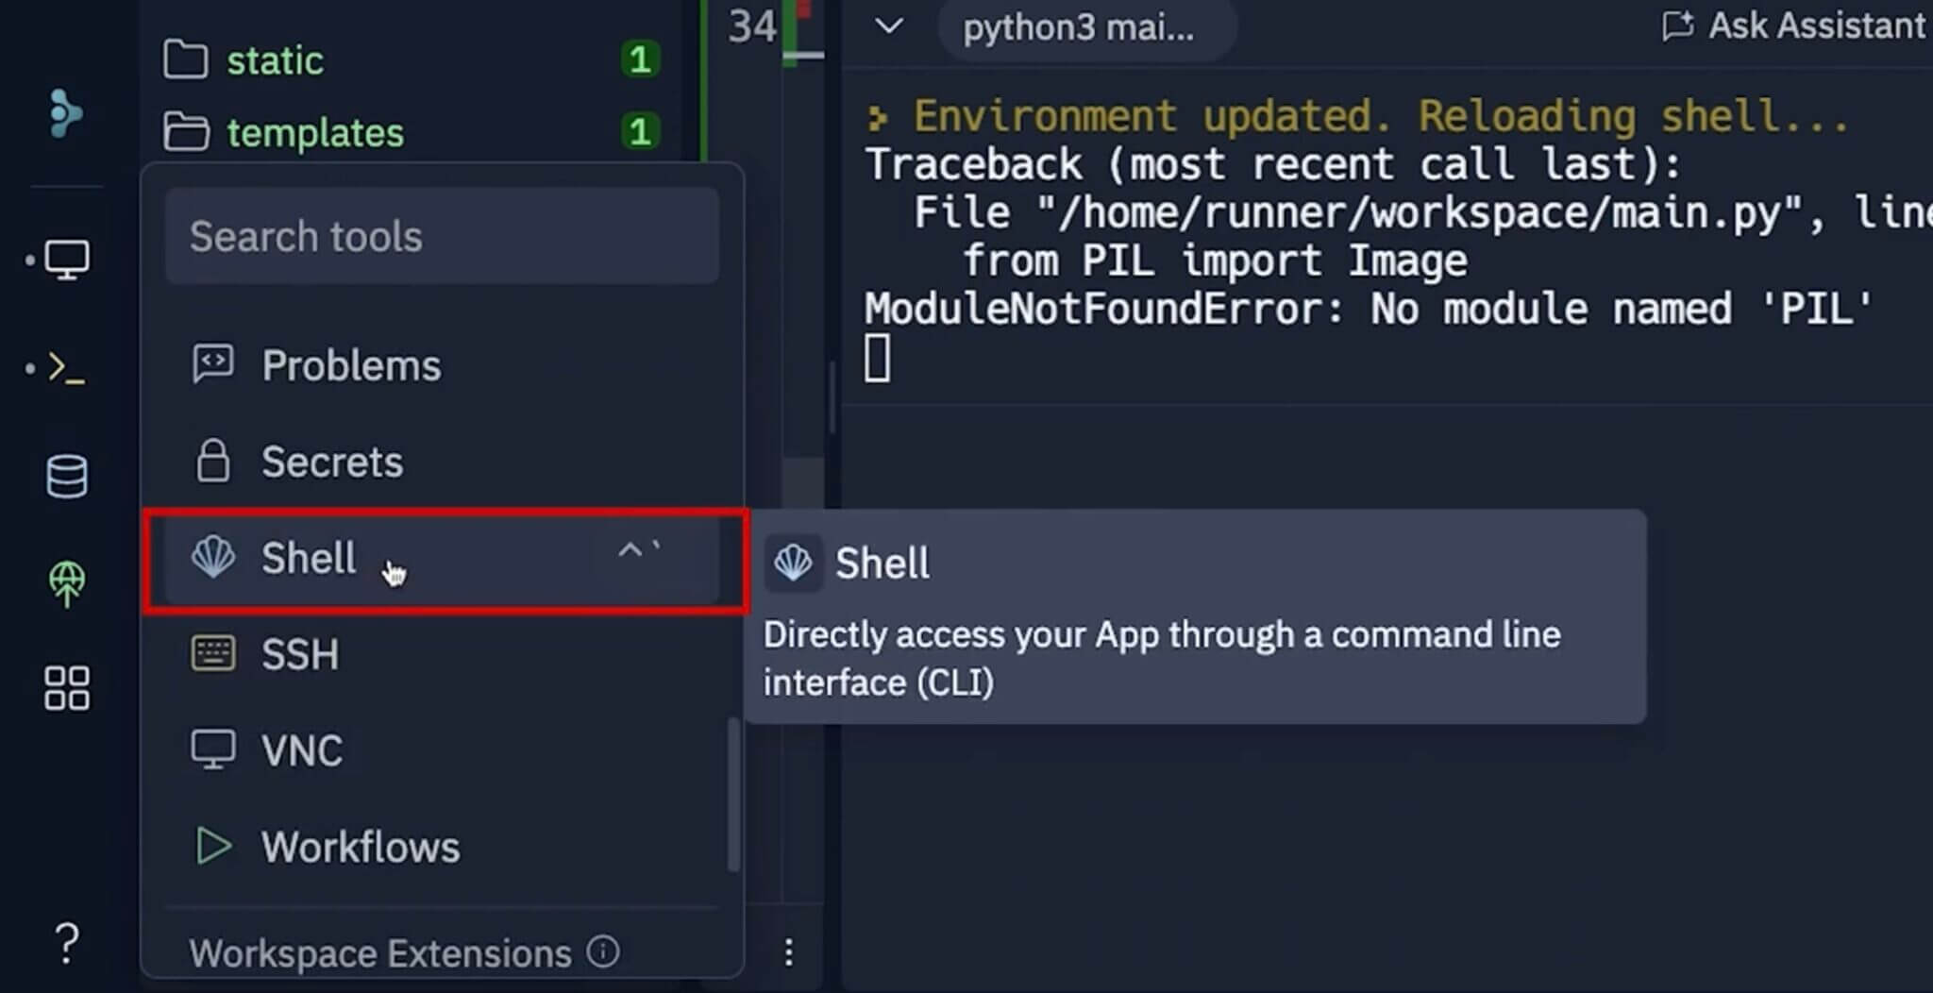Click the Replit logo icon in the sidebar
1933x993 pixels.
pyautogui.click(x=65, y=113)
